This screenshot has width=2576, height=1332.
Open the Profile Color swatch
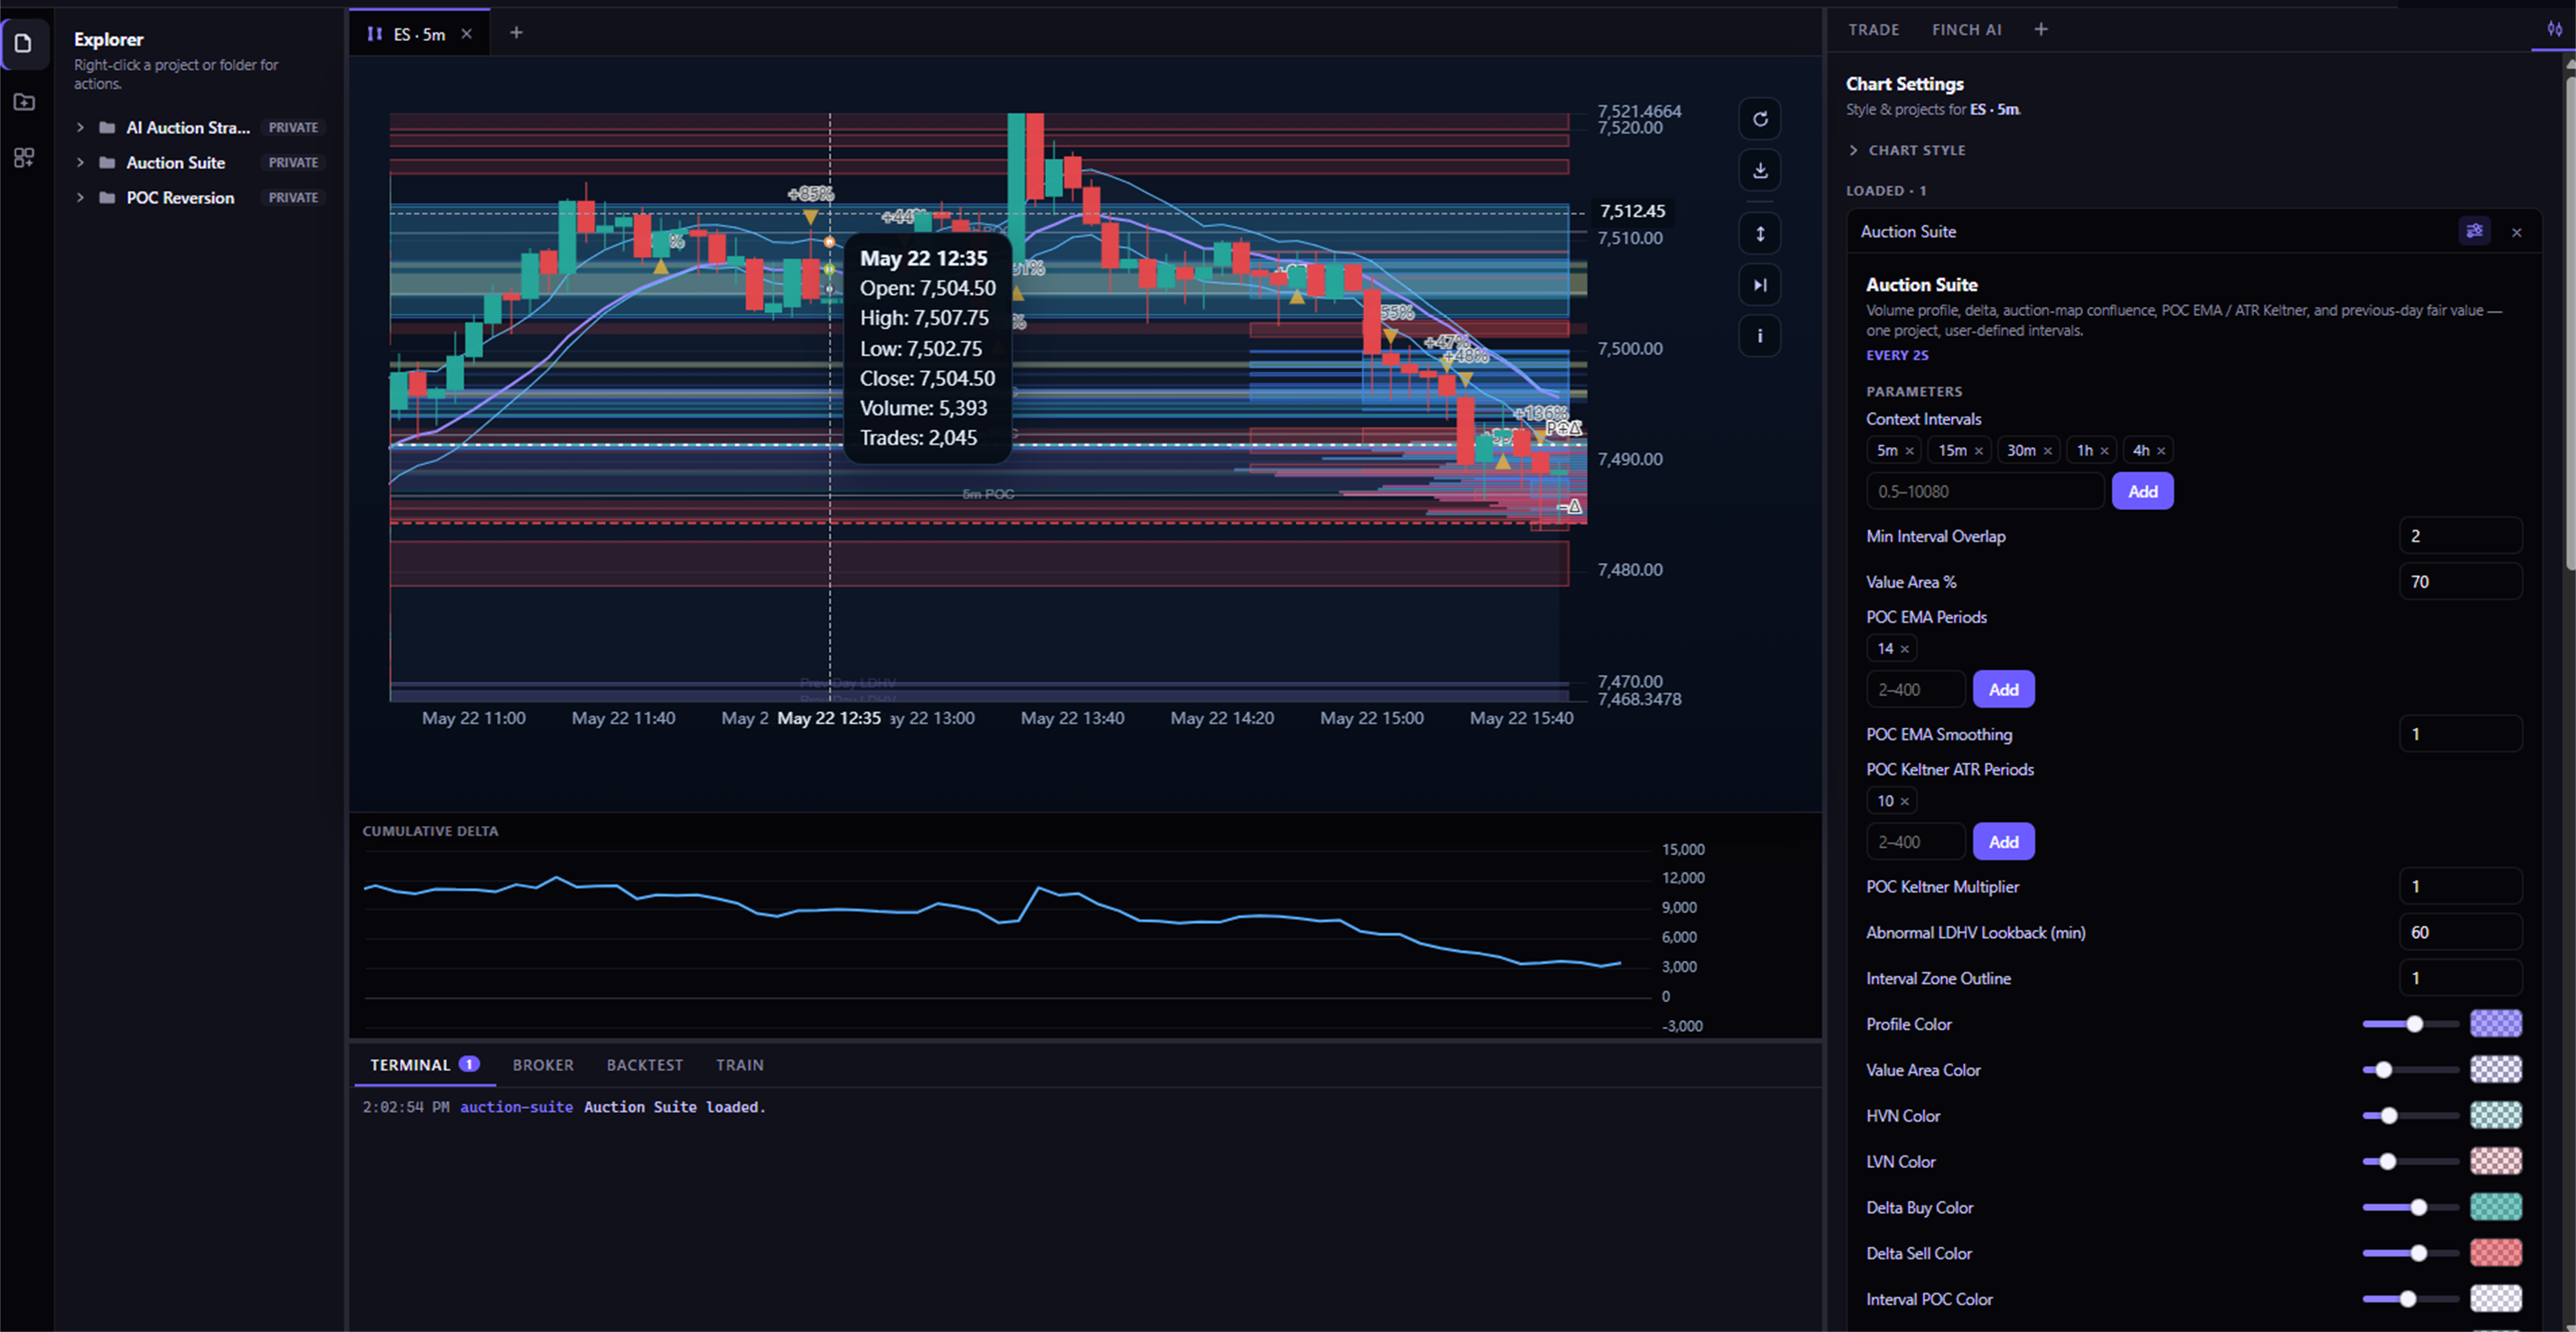(2495, 1024)
